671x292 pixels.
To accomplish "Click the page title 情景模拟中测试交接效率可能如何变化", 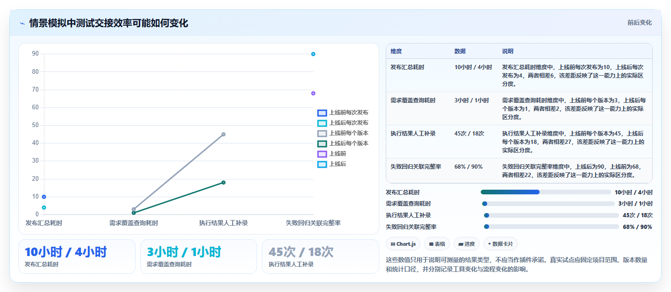I will click(108, 23).
